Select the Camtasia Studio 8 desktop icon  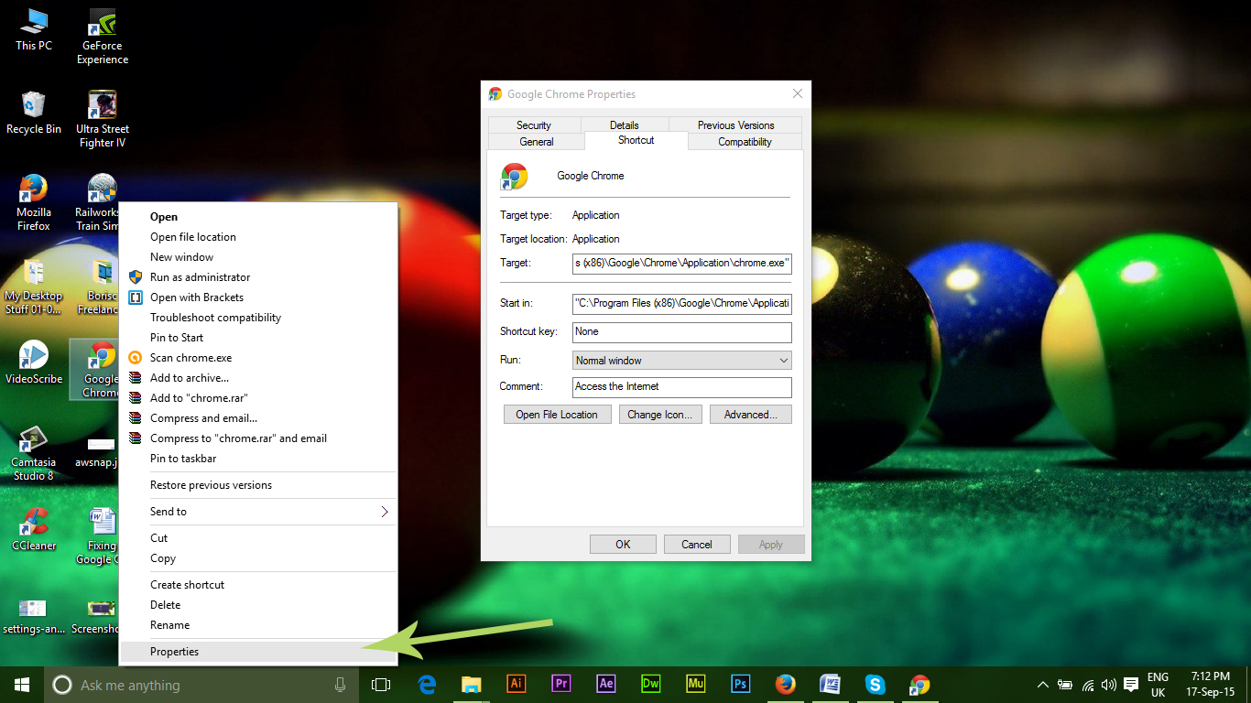[34, 453]
